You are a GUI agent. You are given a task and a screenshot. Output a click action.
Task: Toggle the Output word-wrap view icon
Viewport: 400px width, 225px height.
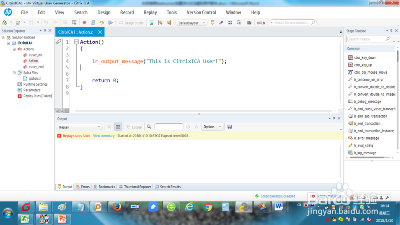[x=118, y=127]
